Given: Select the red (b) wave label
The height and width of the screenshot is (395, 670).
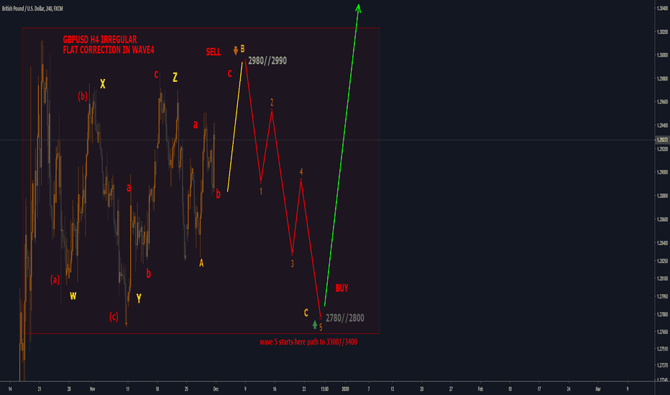Looking at the screenshot, I should tap(83, 96).
